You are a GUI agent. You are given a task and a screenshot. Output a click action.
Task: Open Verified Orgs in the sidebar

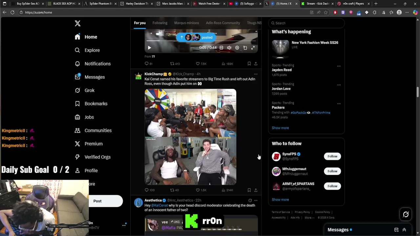coord(93,157)
